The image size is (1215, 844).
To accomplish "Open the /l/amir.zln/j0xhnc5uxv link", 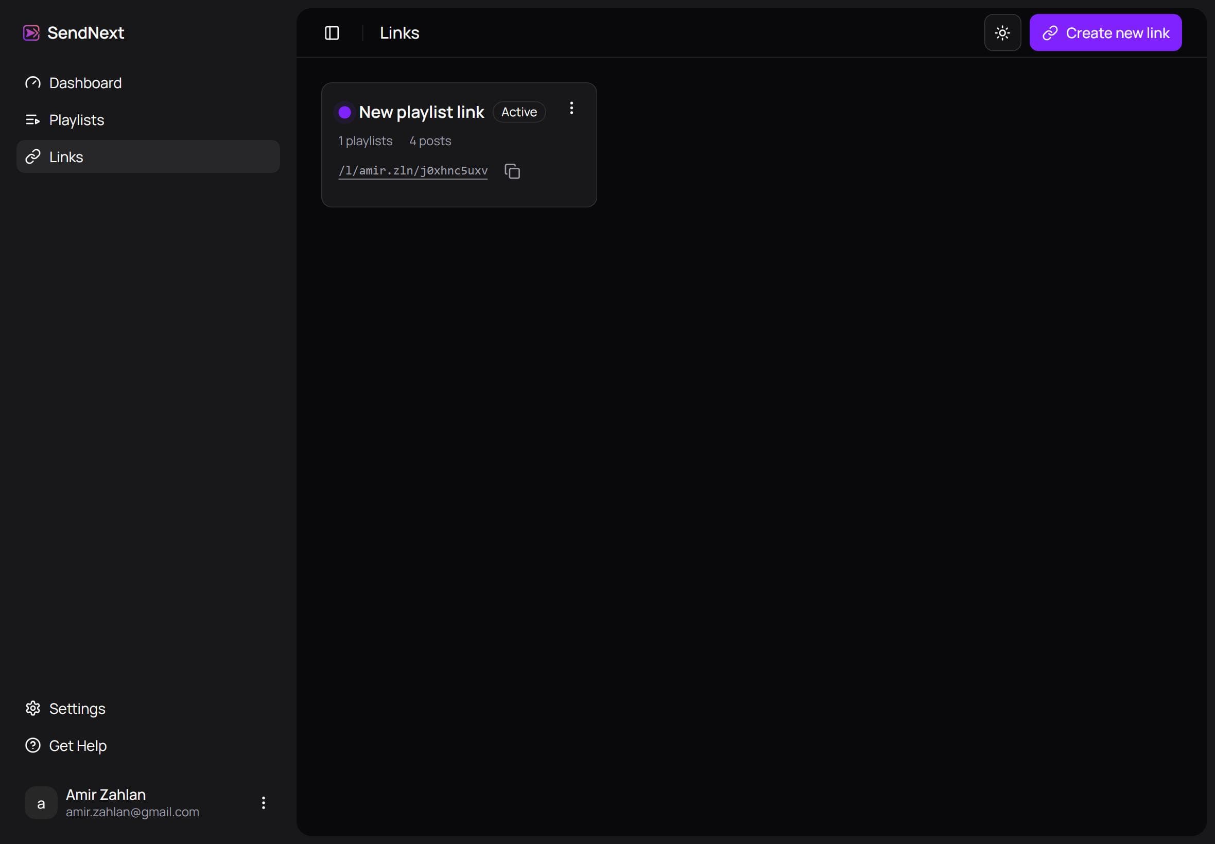I will point(413,170).
